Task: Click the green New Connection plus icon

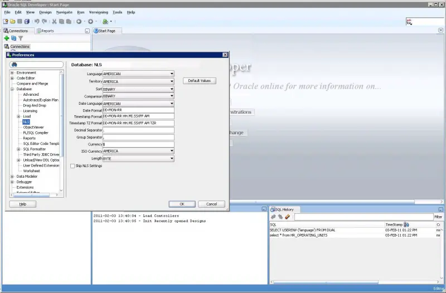Action: pos(7,38)
